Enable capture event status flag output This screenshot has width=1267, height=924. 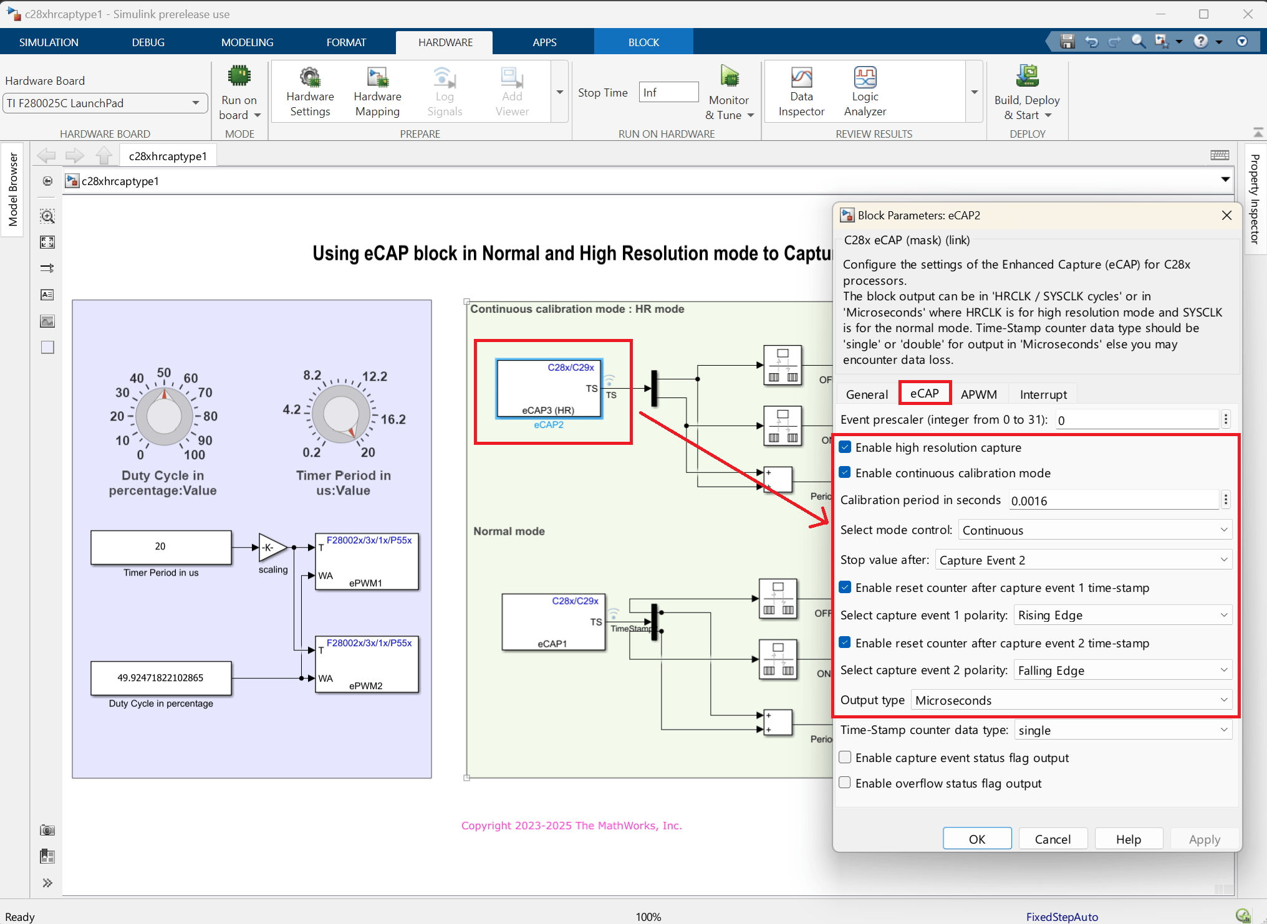(845, 757)
